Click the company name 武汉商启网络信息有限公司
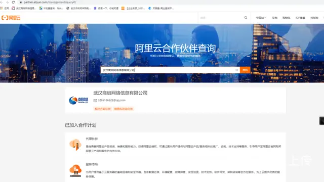This screenshot has height=182, width=324. click(120, 93)
